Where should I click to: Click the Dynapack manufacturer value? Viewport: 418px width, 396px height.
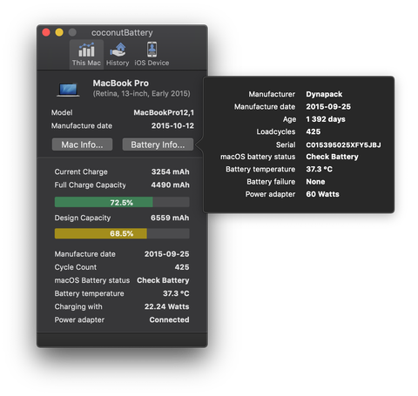coord(324,94)
